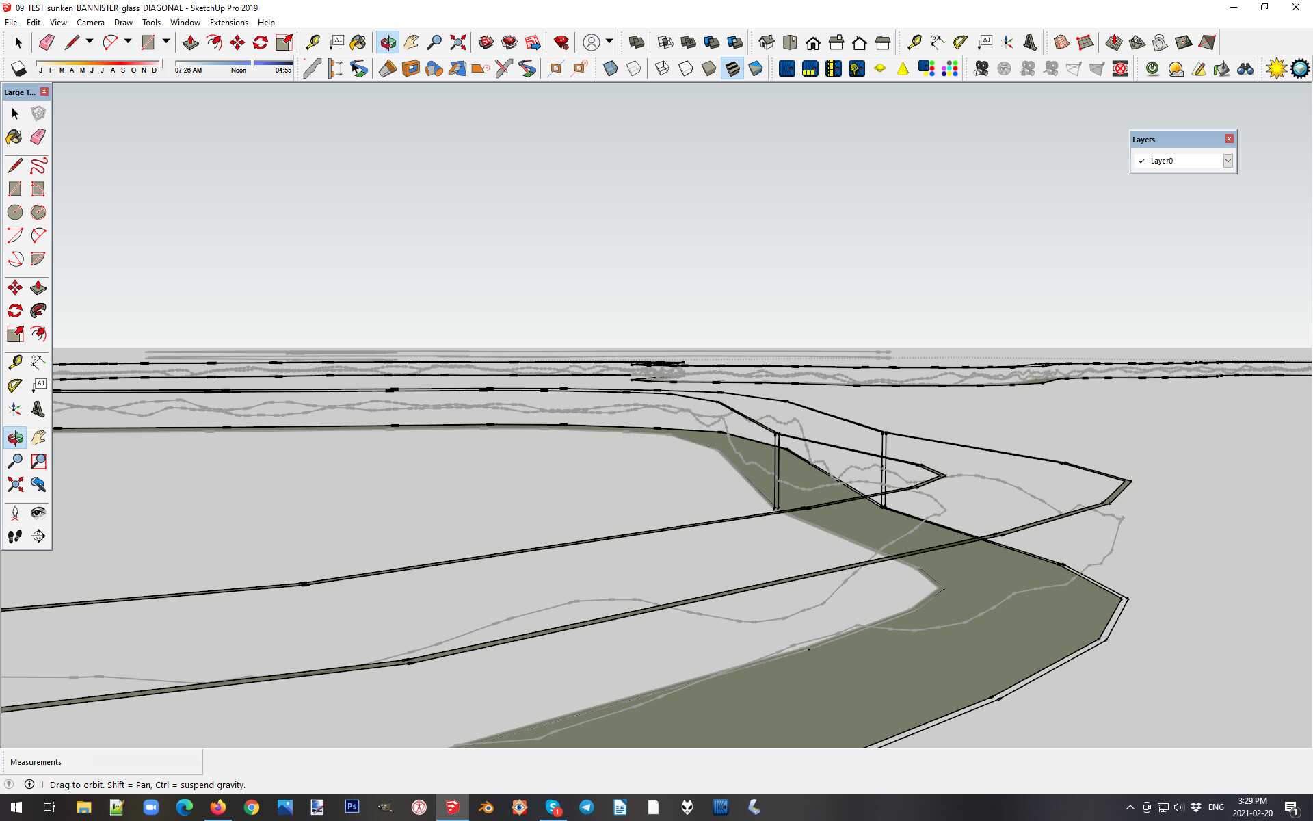Open the arc tools dropdown arrow

click(x=128, y=42)
